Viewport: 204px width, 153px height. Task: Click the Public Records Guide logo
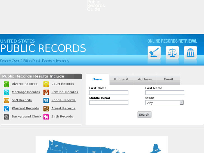click(96, 5)
